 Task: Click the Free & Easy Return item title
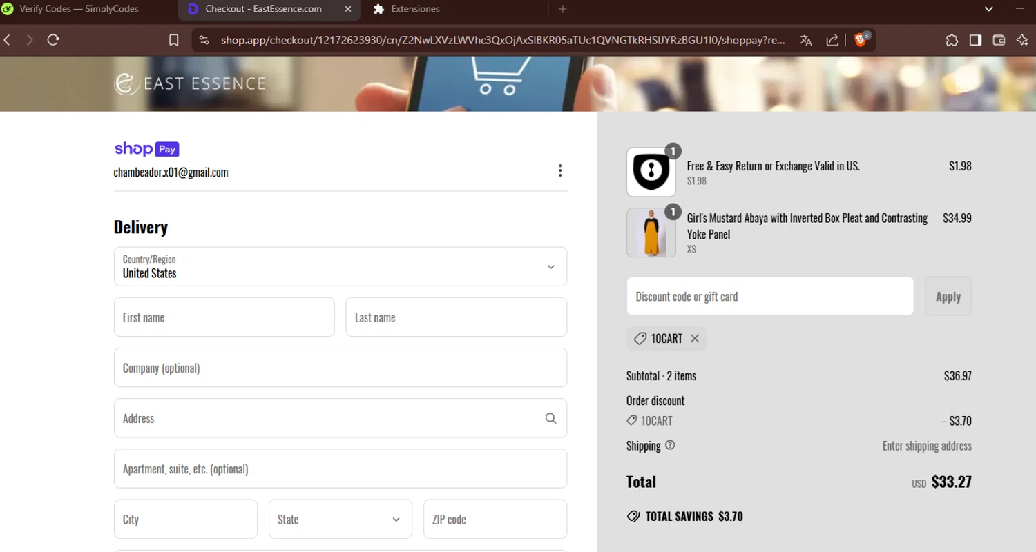click(x=774, y=166)
